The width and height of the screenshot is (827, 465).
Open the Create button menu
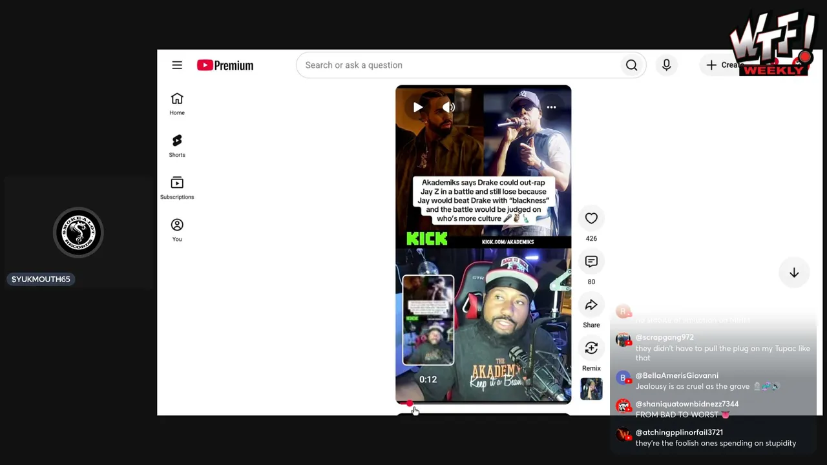click(x=725, y=65)
